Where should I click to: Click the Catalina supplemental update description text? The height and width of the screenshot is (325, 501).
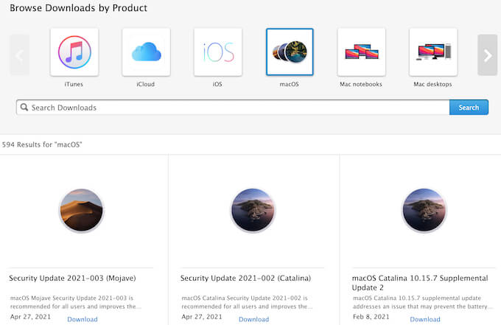pos(422,302)
